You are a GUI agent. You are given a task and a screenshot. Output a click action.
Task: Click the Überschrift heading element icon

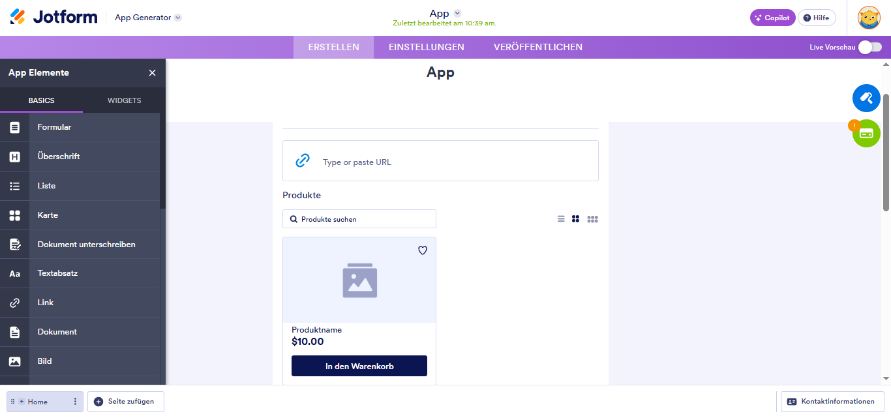[x=14, y=156]
